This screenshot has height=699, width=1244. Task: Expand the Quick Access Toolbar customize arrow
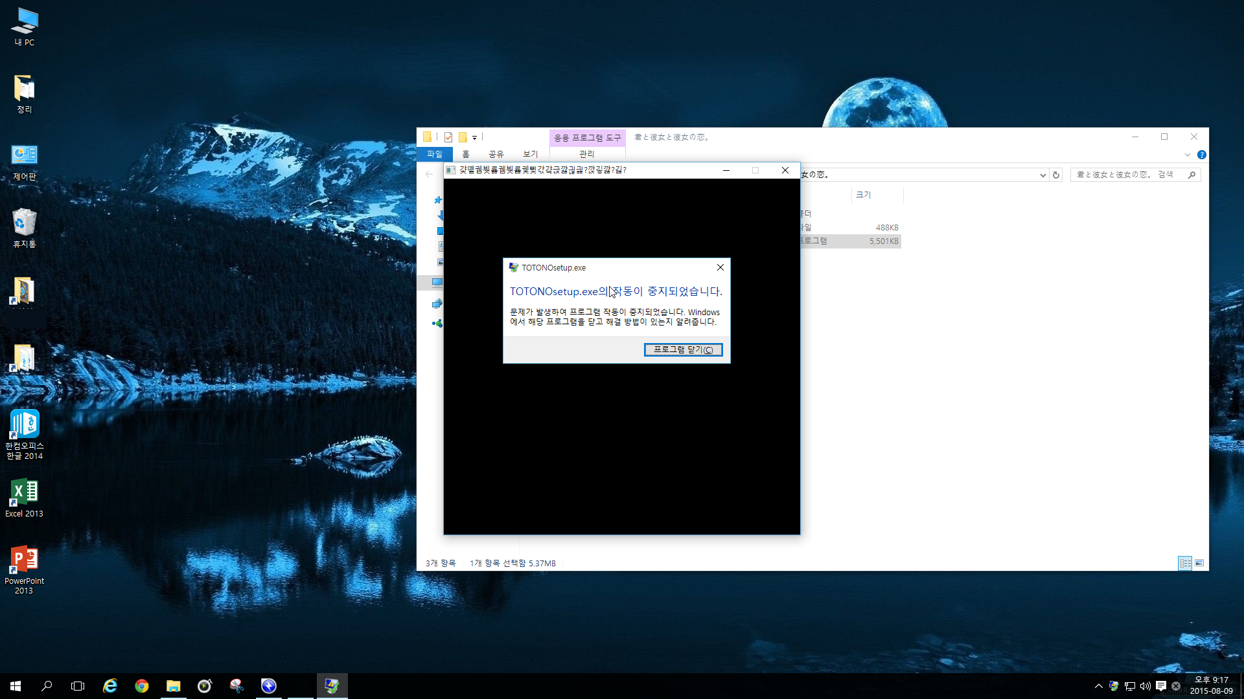tap(475, 137)
